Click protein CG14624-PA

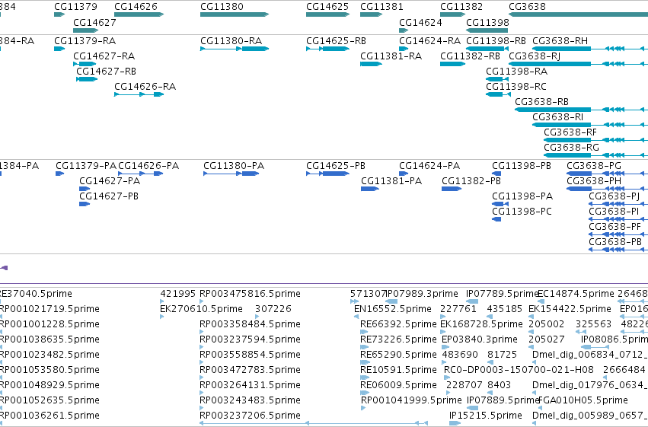coord(404,174)
